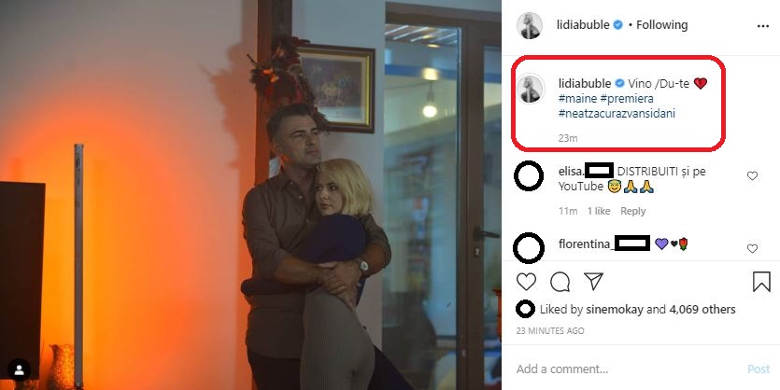Open the #neatzacurazvansidani hashtag
780x390 pixels.
(x=617, y=113)
